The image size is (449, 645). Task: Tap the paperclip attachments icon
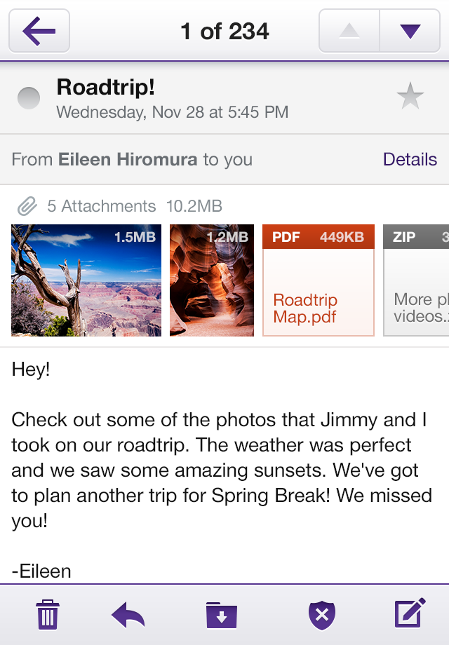[27, 206]
